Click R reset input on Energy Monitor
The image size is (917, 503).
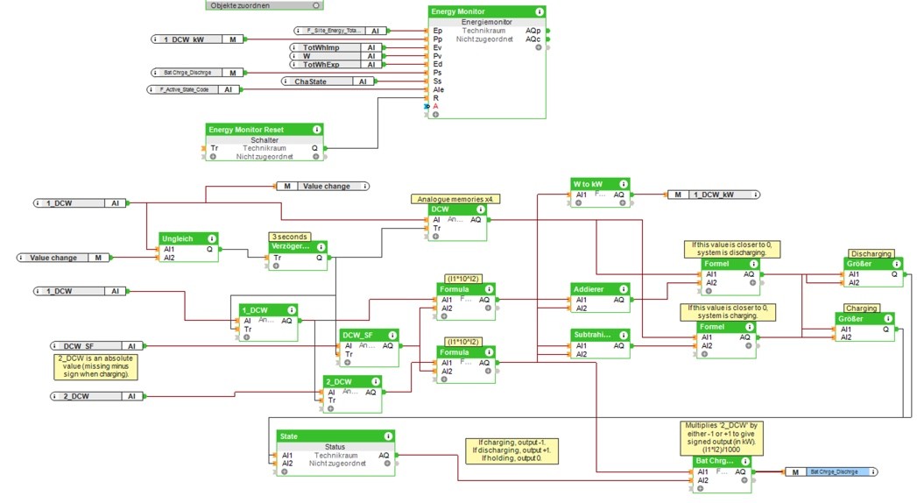point(435,98)
